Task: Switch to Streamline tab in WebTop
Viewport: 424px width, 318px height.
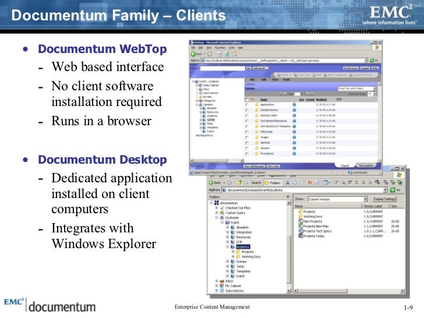Action: [366, 165]
